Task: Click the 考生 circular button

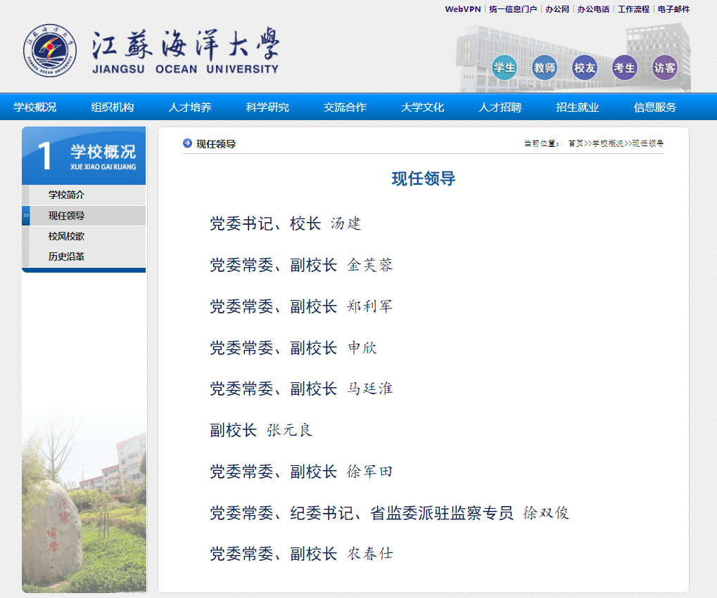Action: click(624, 67)
